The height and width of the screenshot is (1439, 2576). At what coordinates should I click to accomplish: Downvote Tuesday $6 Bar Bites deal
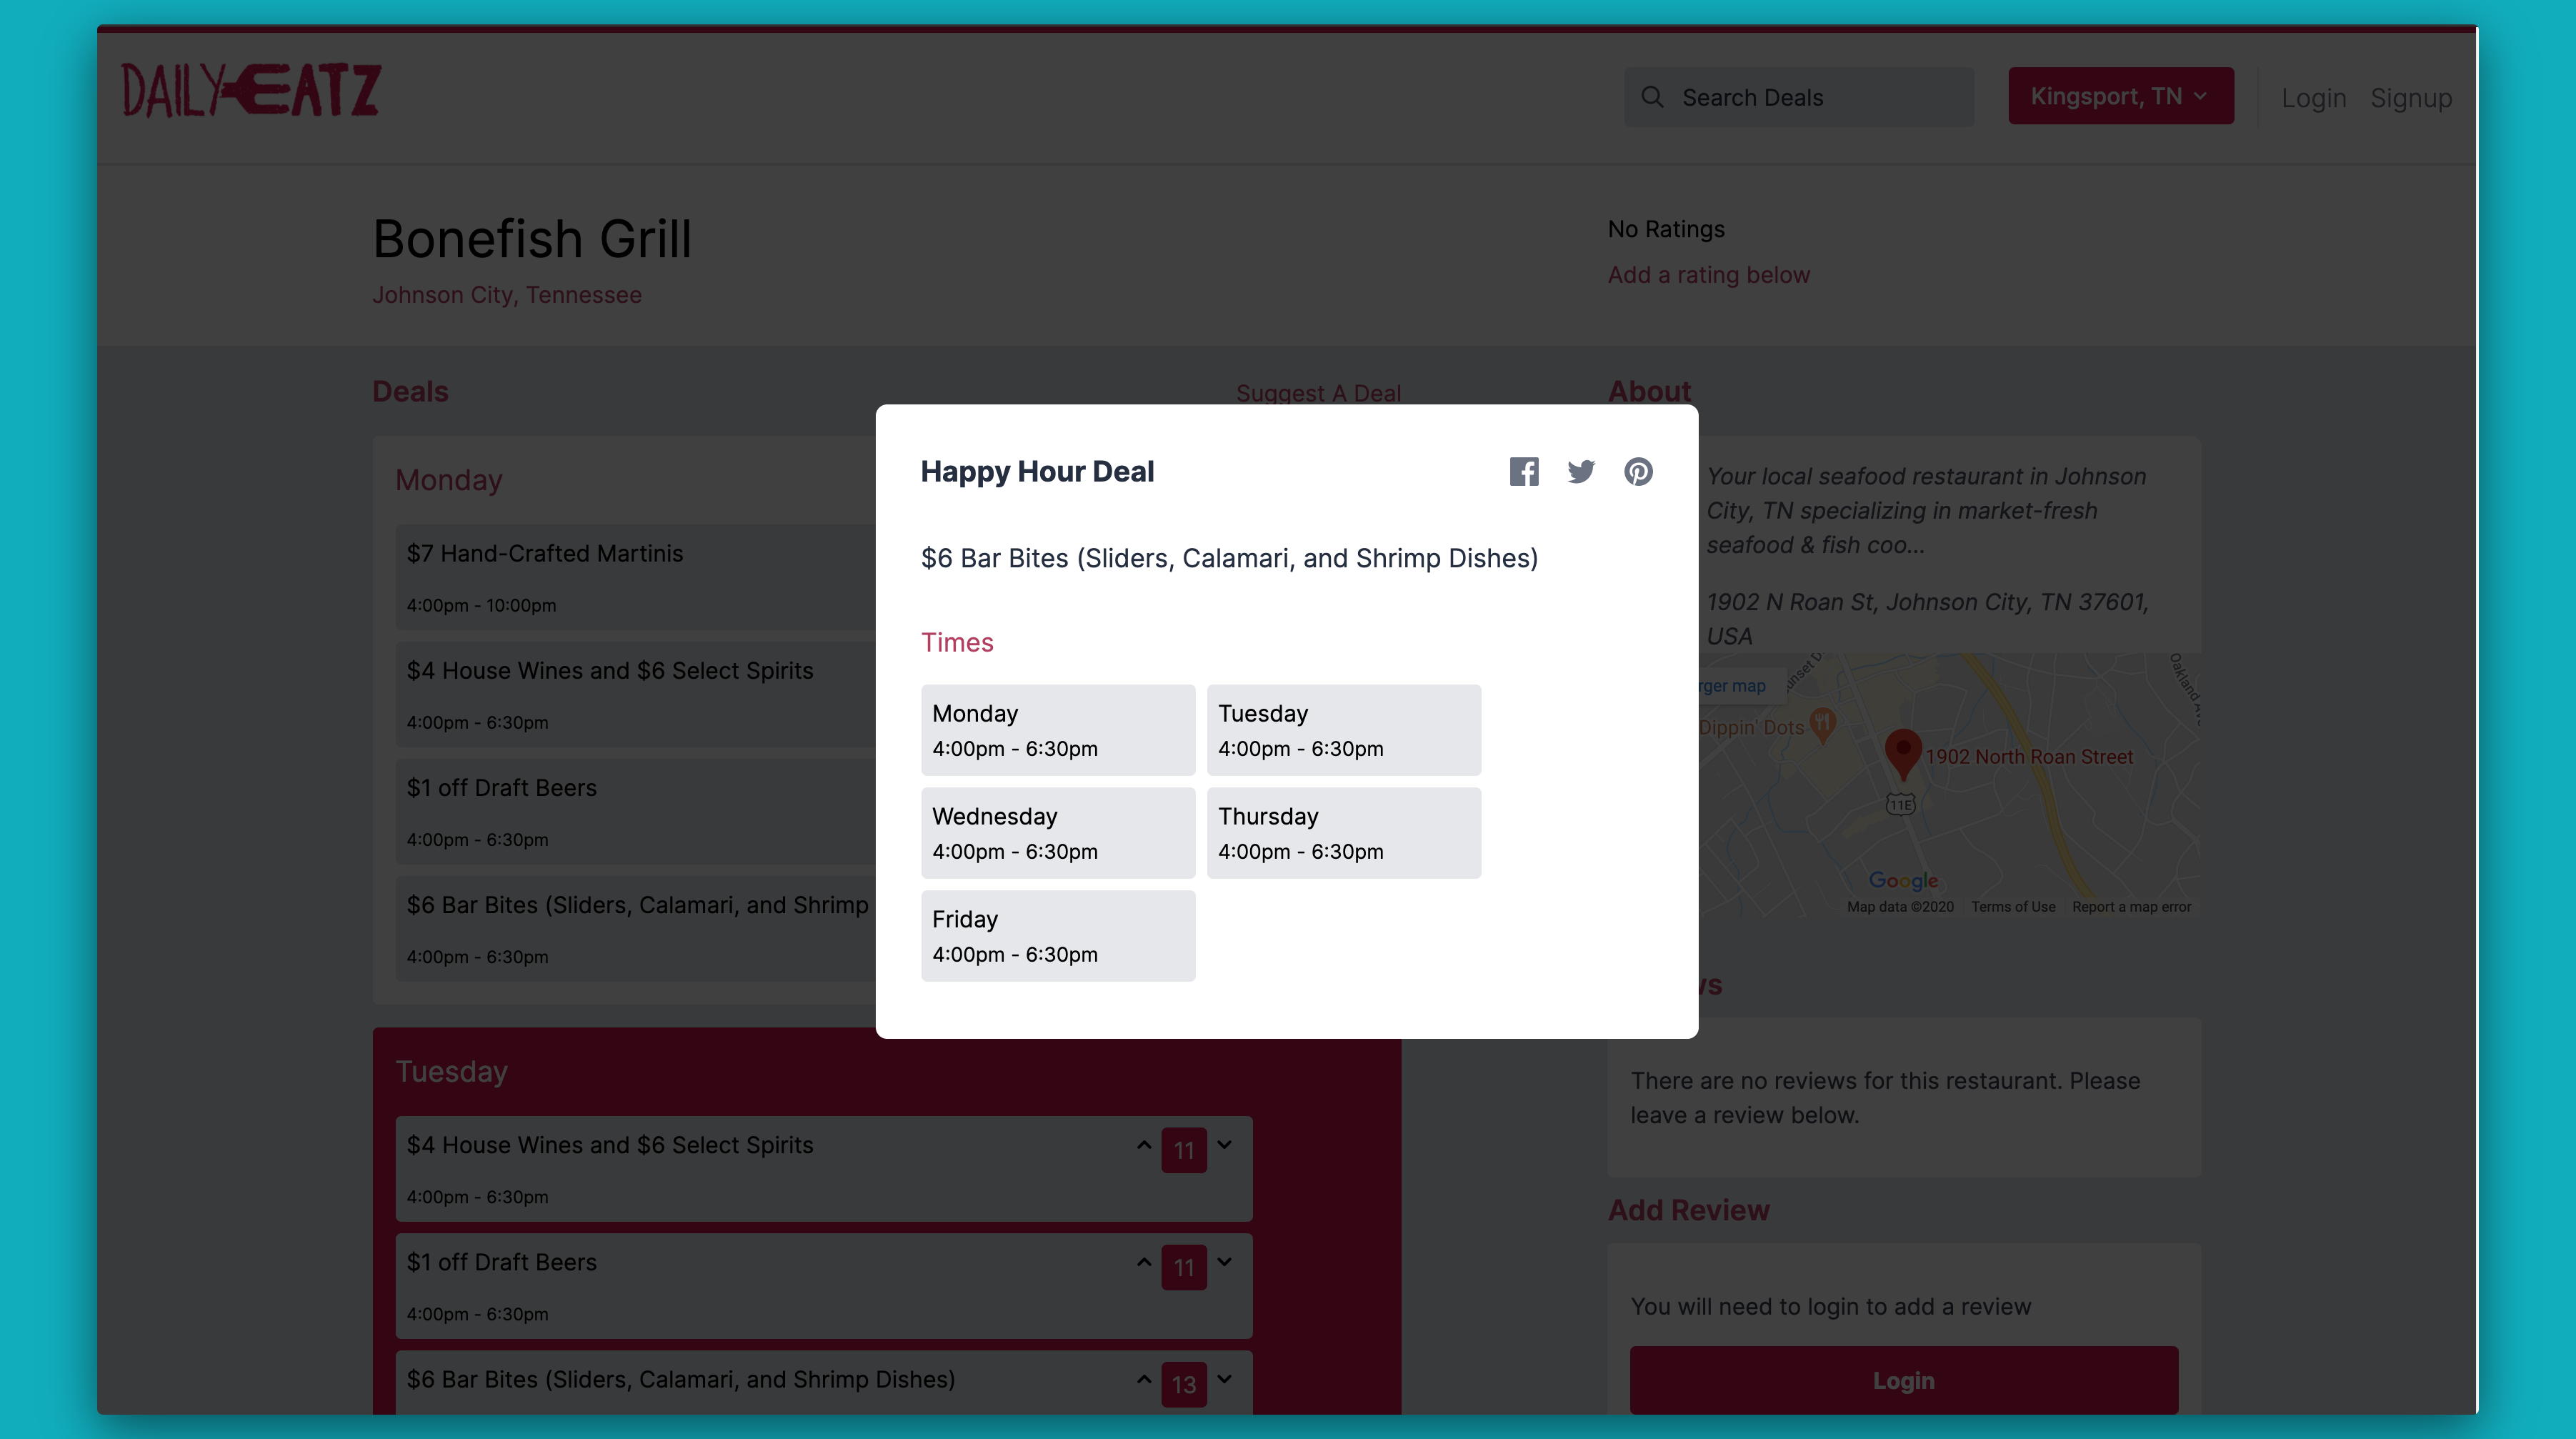pyautogui.click(x=1225, y=1379)
